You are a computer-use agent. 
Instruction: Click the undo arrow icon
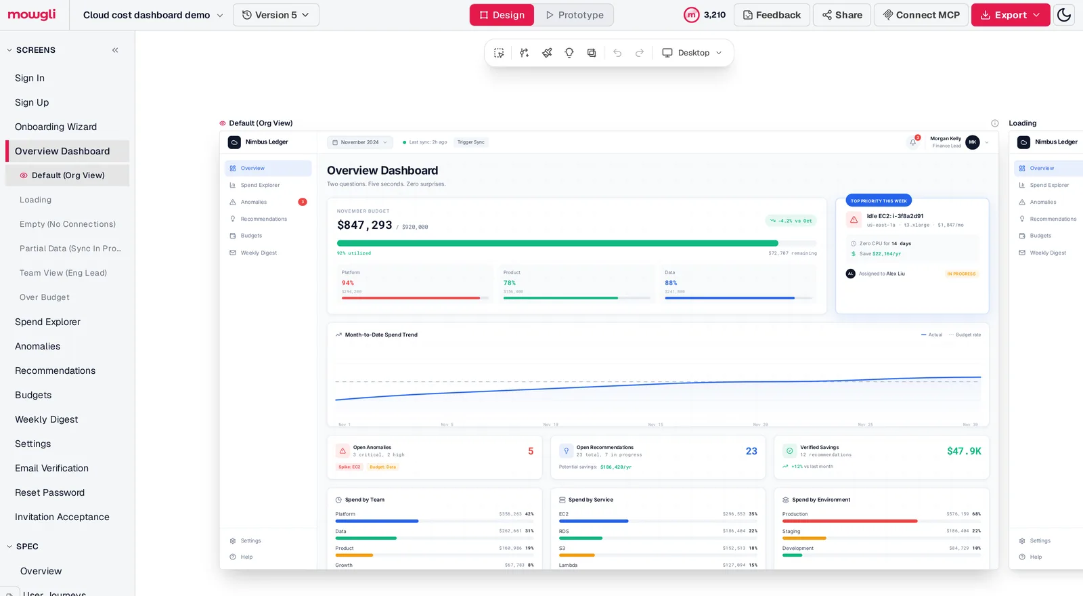click(617, 53)
